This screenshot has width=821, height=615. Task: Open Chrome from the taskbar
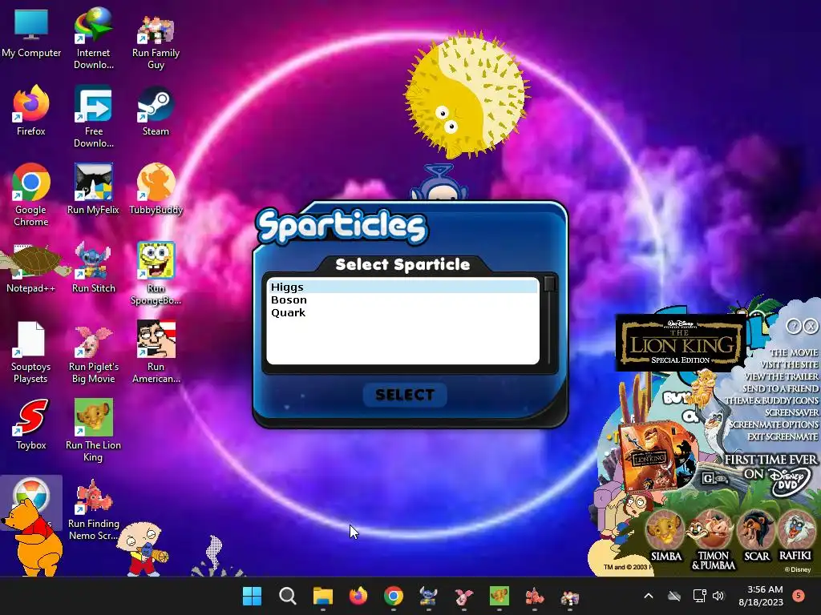tap(393, 596)
